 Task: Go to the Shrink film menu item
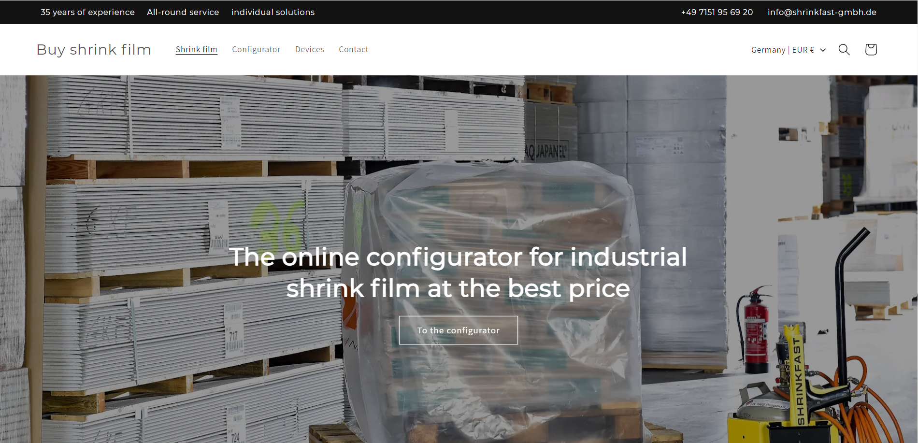(x=196, y=49)
